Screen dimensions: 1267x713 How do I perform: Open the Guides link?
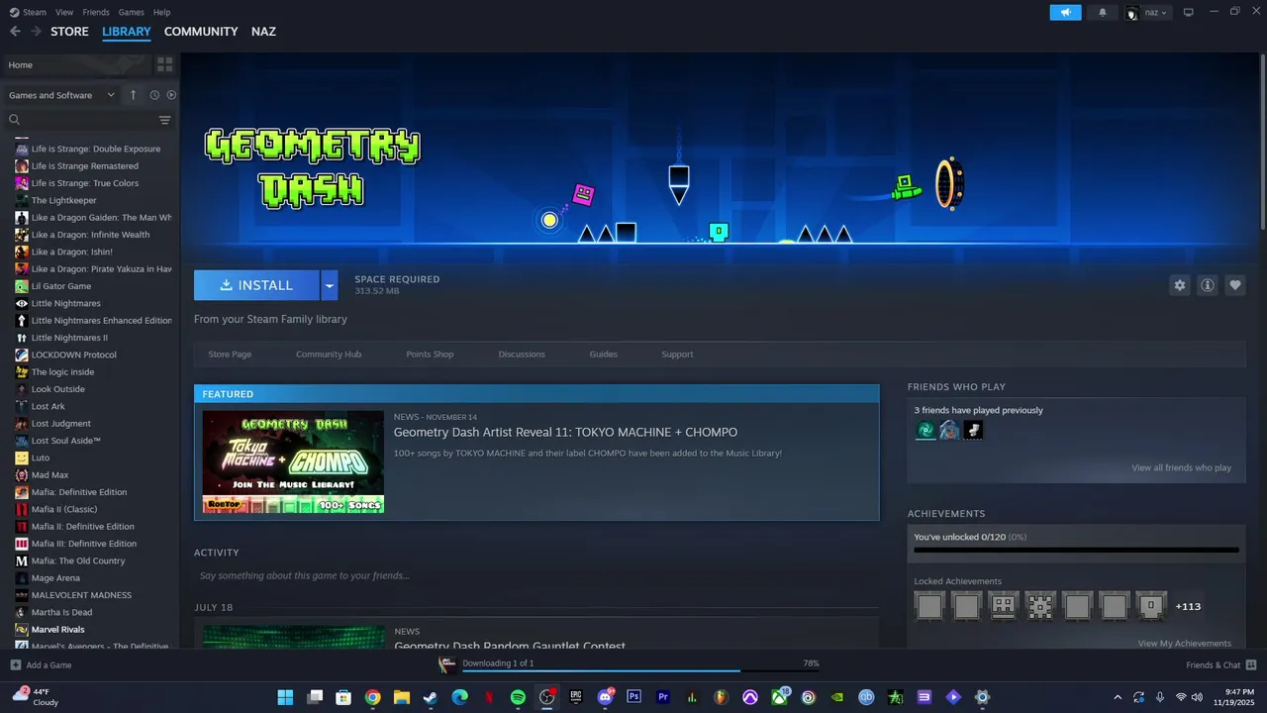(603, 355)
